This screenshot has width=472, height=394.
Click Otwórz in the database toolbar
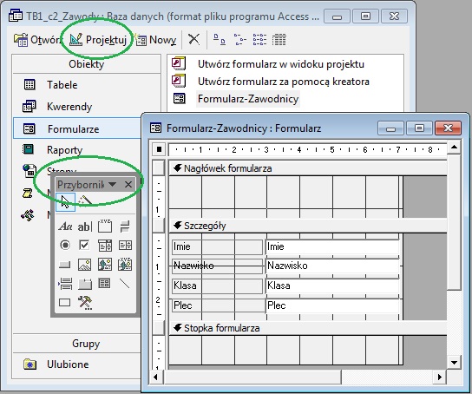[37, 40]
